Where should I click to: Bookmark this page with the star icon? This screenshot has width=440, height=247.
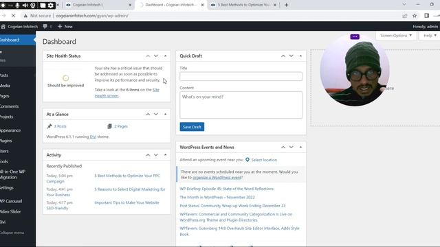[415, 16]
